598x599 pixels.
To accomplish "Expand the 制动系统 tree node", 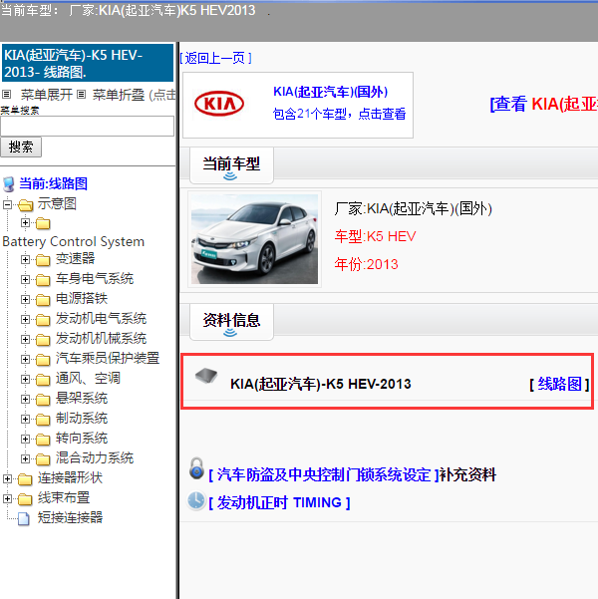I will (x=25, y=419).
